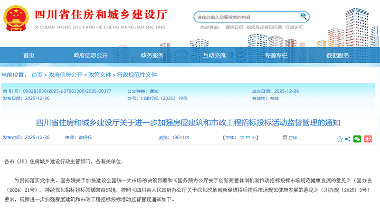The height and width of the screenshot is (213, 380).
Task: Click 公文种类 value 通知
Action: click(154, 91)
